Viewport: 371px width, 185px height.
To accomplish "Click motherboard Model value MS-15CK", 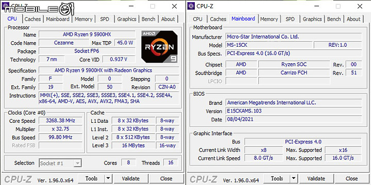I will click(x=269, y=45).
